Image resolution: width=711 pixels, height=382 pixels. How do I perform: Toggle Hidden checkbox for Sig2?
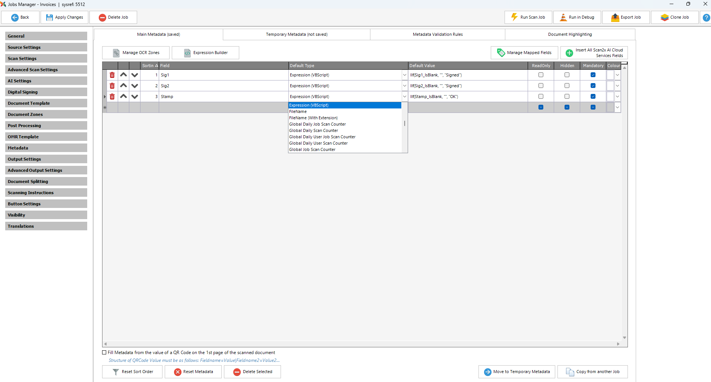click(x=567, y=86)
